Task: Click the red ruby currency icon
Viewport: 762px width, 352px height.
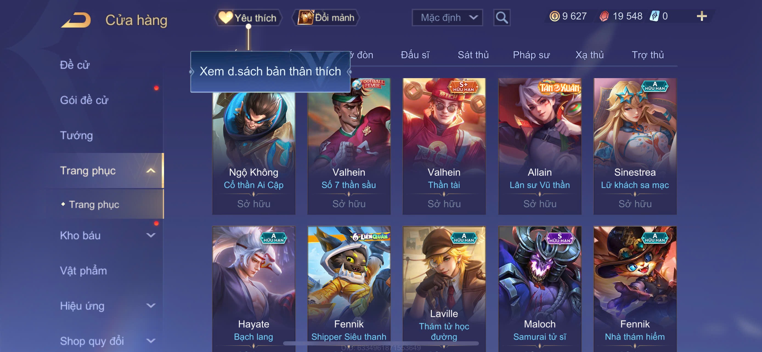Action: [x=604, y=16]
